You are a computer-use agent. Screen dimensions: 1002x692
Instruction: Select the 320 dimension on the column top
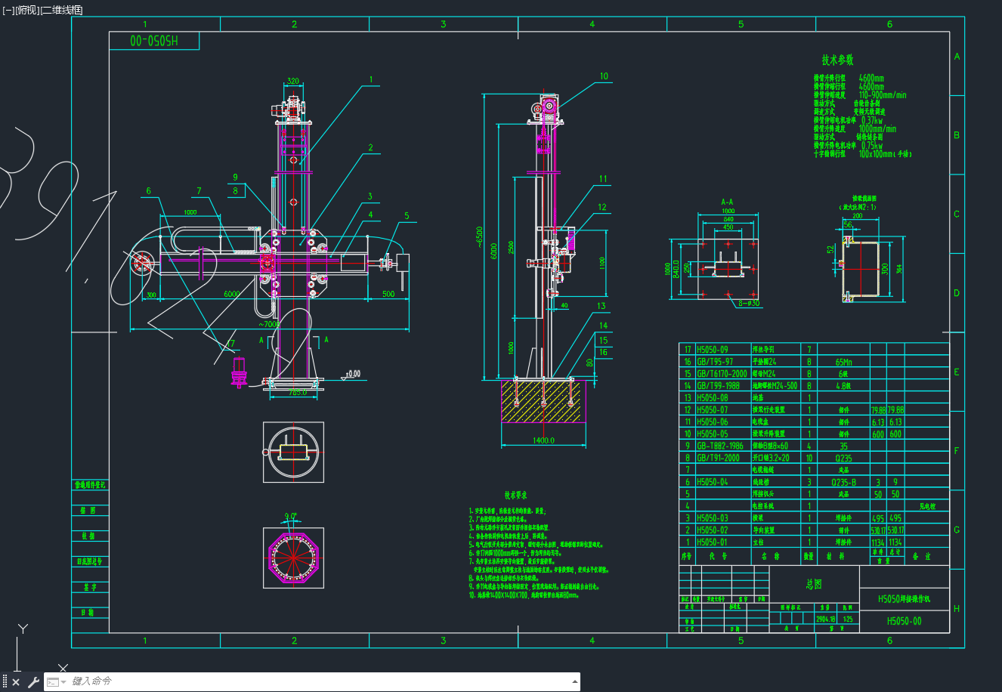tap(292, 81)
